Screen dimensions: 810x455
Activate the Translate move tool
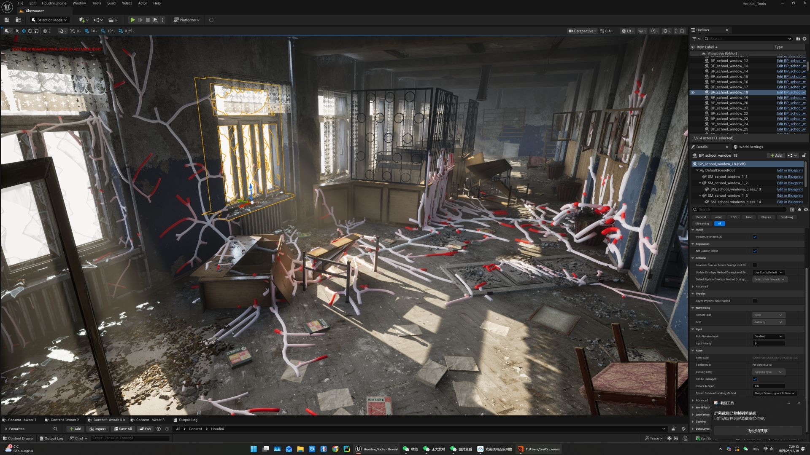pos(24,31)
